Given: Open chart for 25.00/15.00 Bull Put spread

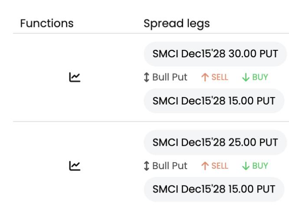Looking at the screenshot, I should (75, 166).
